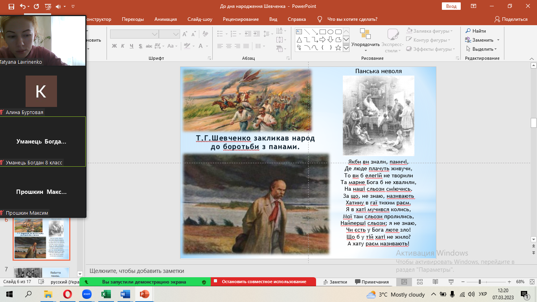Toggle Заметки notes pane in status bar
Viewport: 537px width, 302px height.
click(335, 282)
